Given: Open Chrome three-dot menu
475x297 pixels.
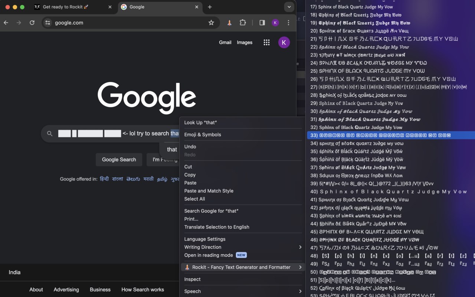Looking at the screenshot, I should click(x=288, y=23).
